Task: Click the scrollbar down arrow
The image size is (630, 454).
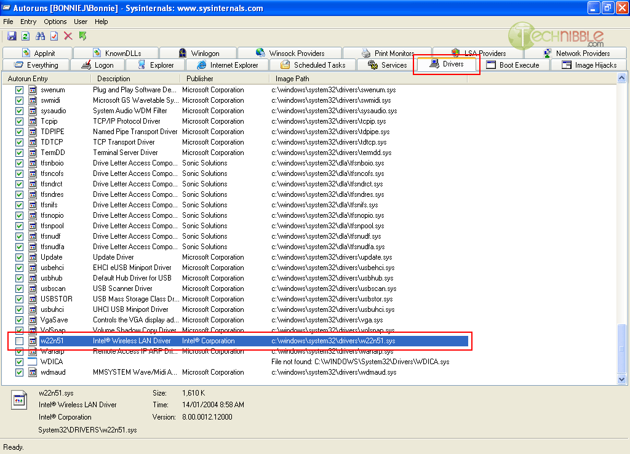Action: click(621, 379)
